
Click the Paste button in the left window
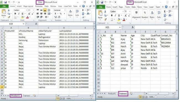coord(4,14)
